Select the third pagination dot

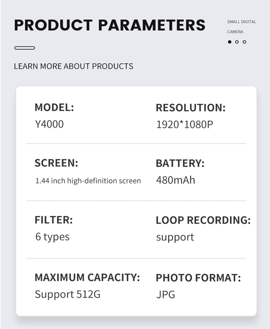[244, 42]
